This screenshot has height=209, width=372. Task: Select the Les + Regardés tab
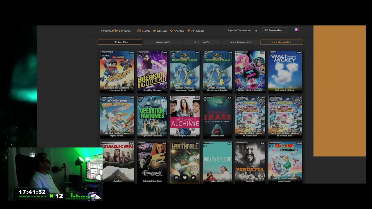click(282, 42)
